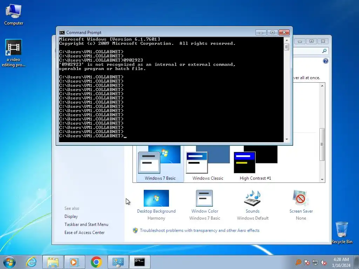Open the Action Center flag tray icon
Viewport: 359px width, 269px height.
click(x=307, y=262)
